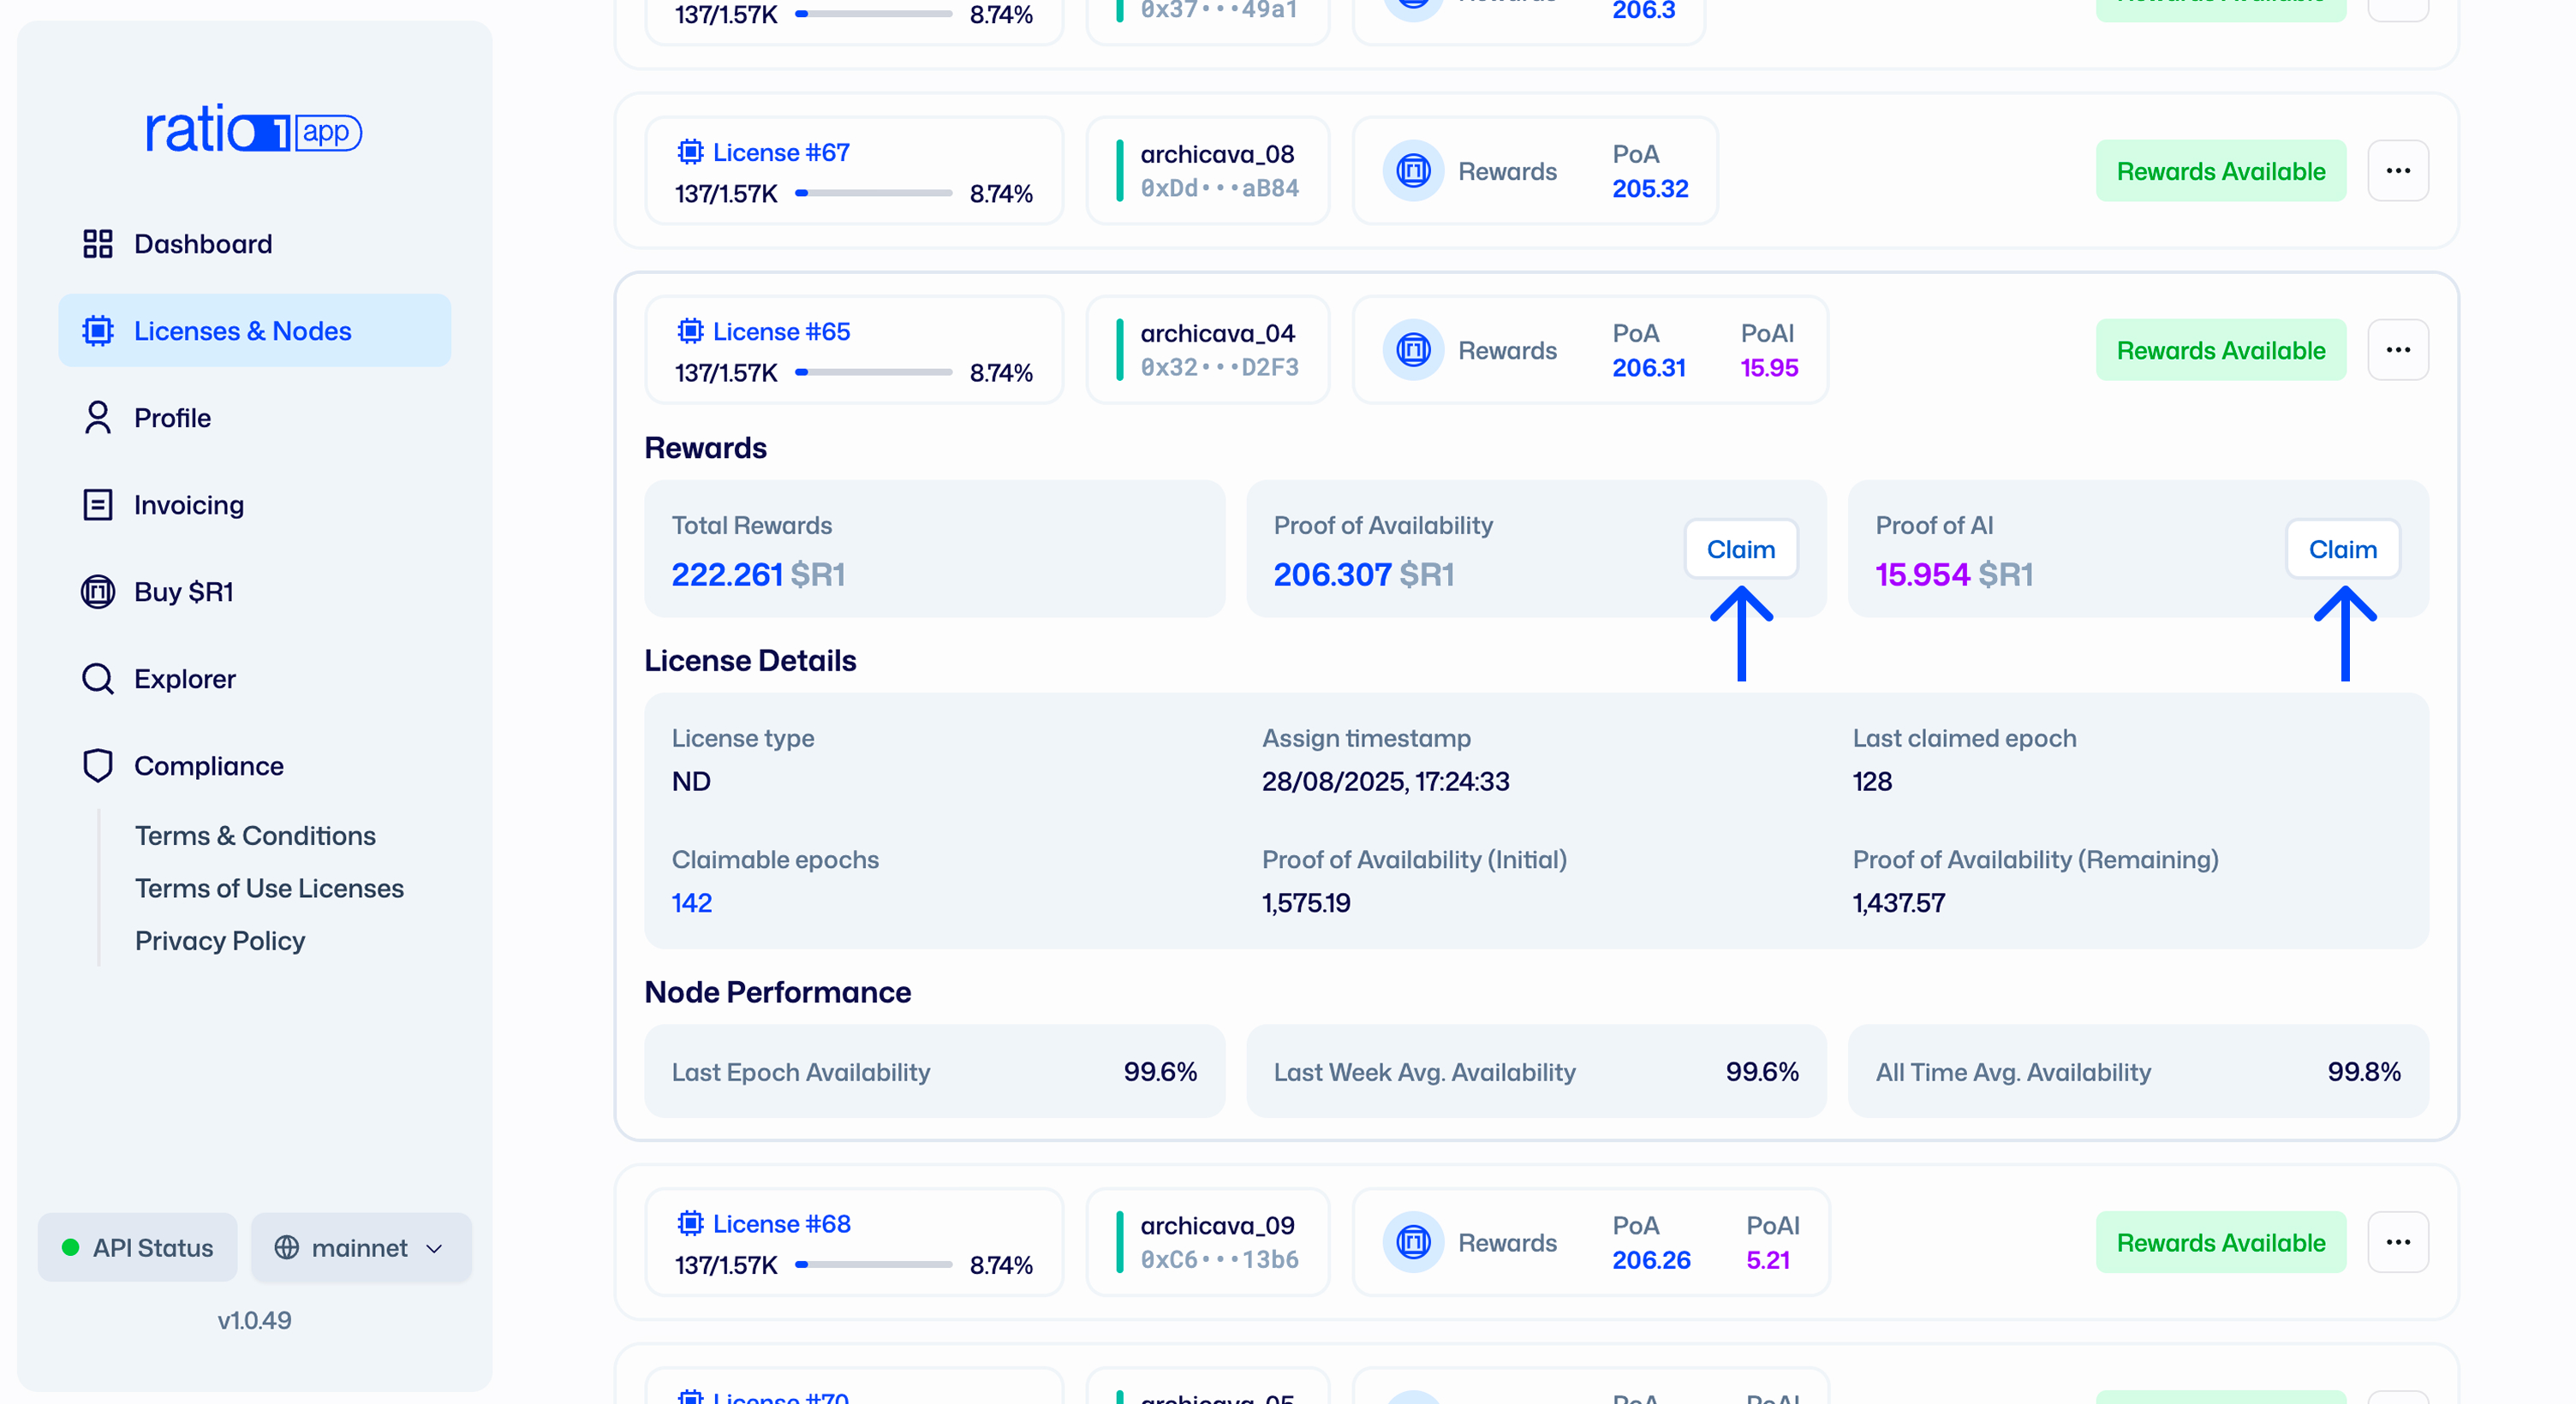Viewport: 2576px width, 1404px height.
Task: Click the Explorer magnifier icon
Action: pos(98,679)
